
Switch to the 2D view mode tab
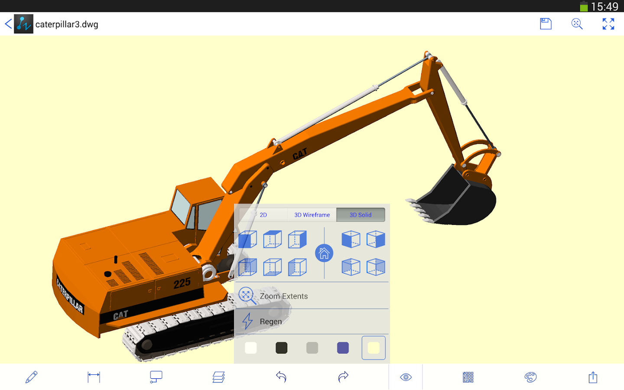(x=263, y=215)
